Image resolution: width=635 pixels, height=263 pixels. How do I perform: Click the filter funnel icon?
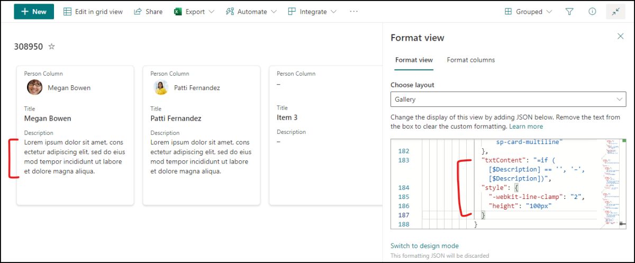[569, 12]
